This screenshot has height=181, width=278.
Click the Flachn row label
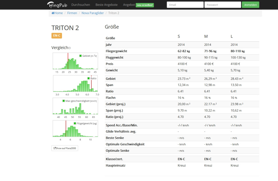click(110, 98)
